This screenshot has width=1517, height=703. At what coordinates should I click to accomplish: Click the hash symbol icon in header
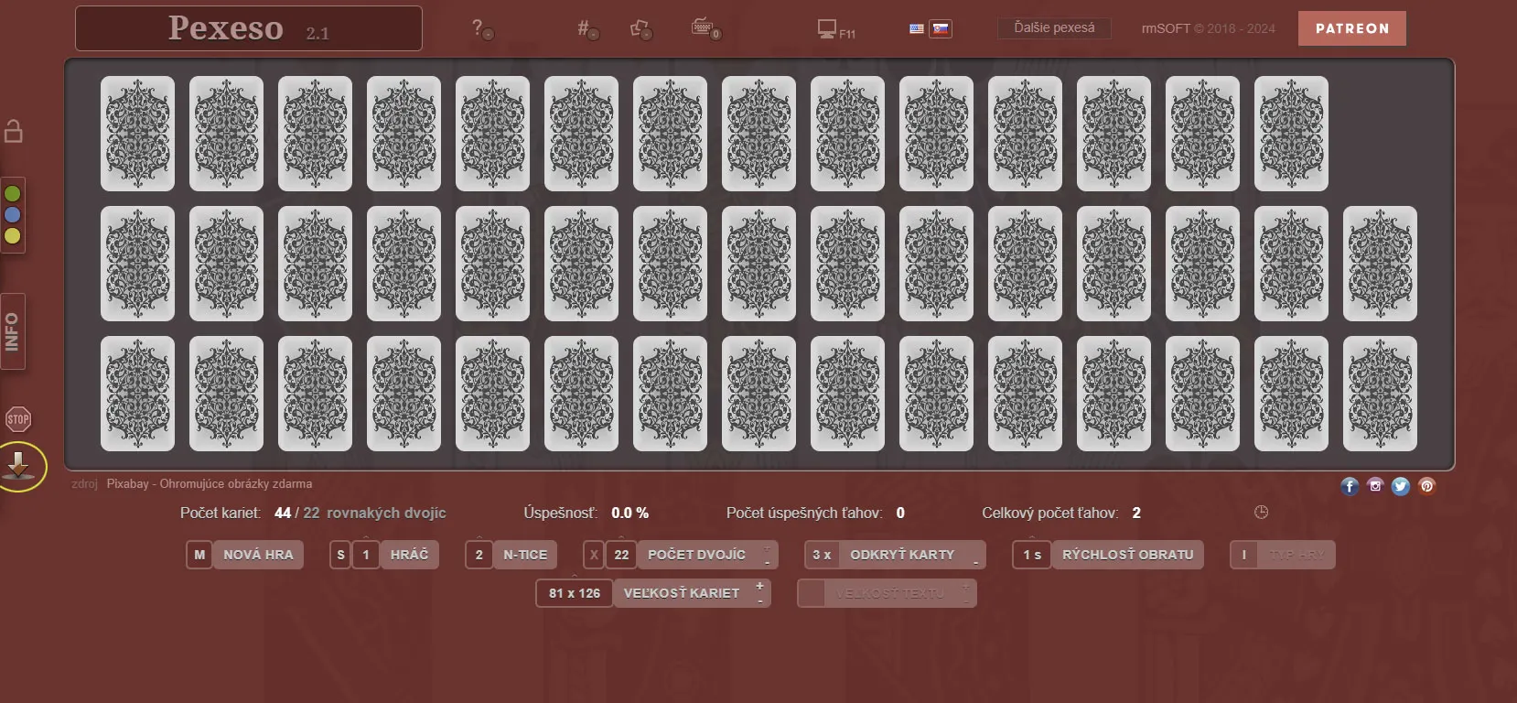click(x=586, y=29)
